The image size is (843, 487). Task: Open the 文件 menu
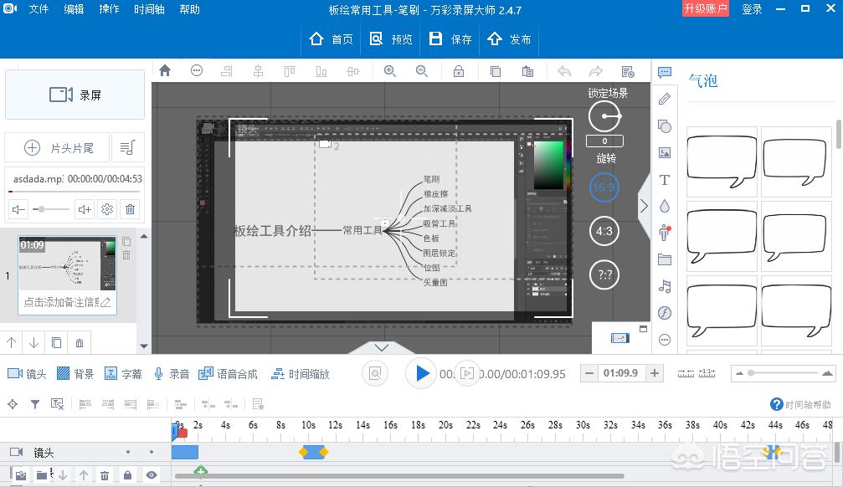click(x=39, y=9)
